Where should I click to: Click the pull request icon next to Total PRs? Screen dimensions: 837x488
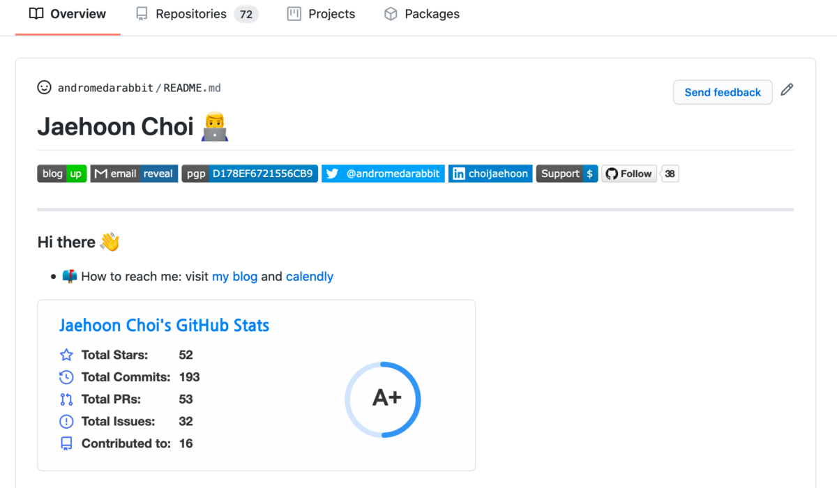tap(66, 399)
